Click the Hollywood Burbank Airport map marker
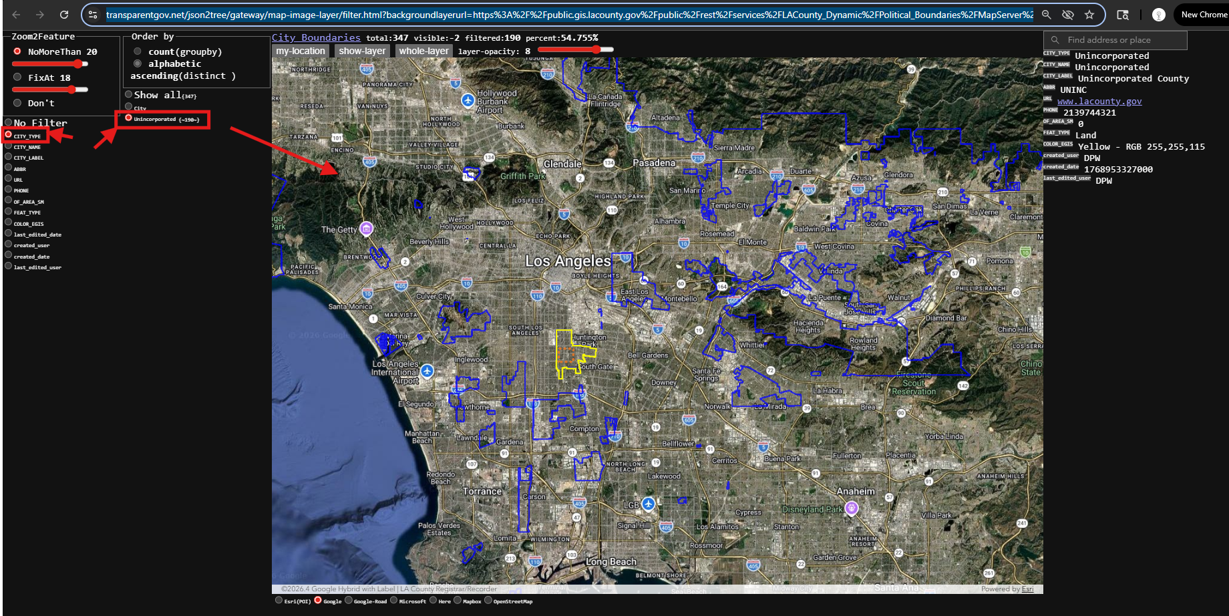The height and width of the screenshot is (616, 1229). click(468, 100)
